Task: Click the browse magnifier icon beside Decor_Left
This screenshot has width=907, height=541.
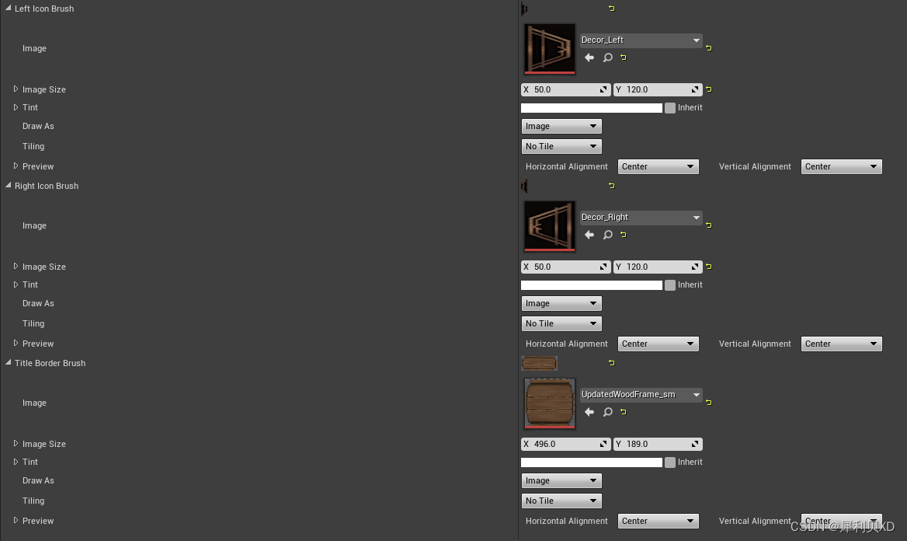Action: pyautogui.click(x=608, y=58)
